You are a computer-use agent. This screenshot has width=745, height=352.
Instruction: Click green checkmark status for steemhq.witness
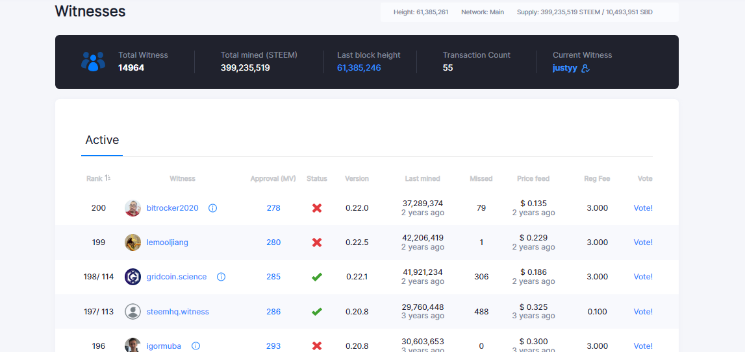coord(317,312)
